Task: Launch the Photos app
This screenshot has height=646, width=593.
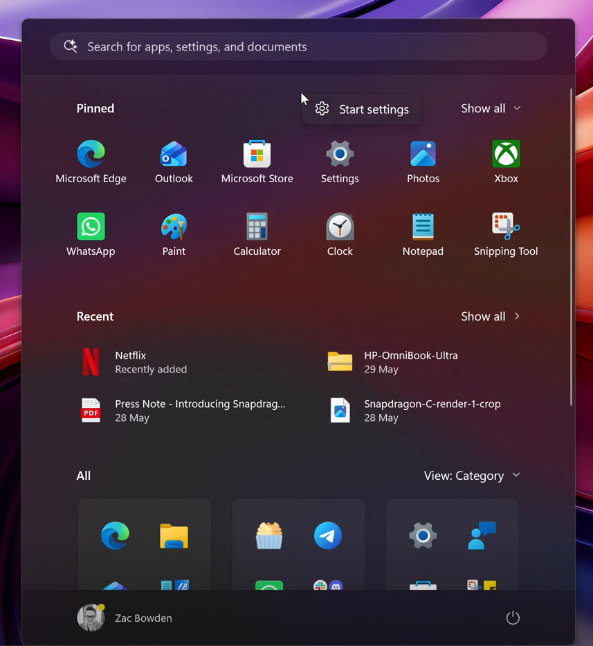Action: coord(423,162)
